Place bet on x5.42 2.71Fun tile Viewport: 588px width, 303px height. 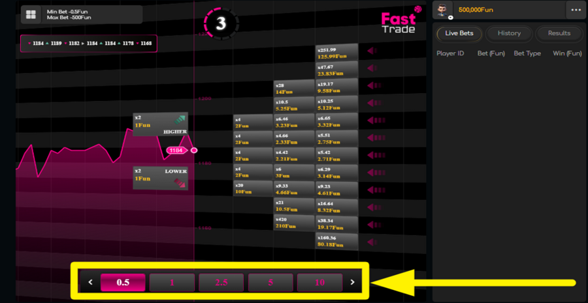point(336,156)
